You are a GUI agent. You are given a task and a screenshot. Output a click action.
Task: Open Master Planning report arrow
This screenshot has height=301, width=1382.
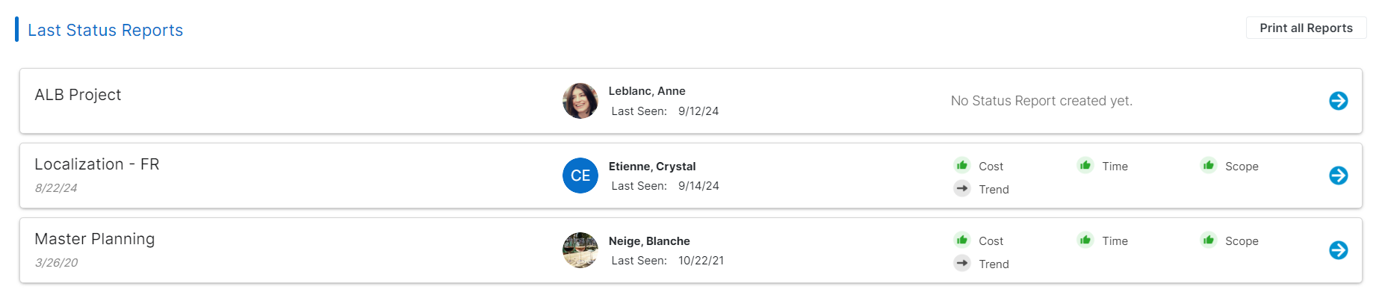(x=1338, y=250)
